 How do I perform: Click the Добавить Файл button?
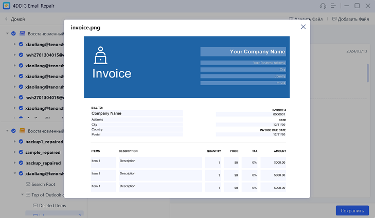[x=350, y=19]
